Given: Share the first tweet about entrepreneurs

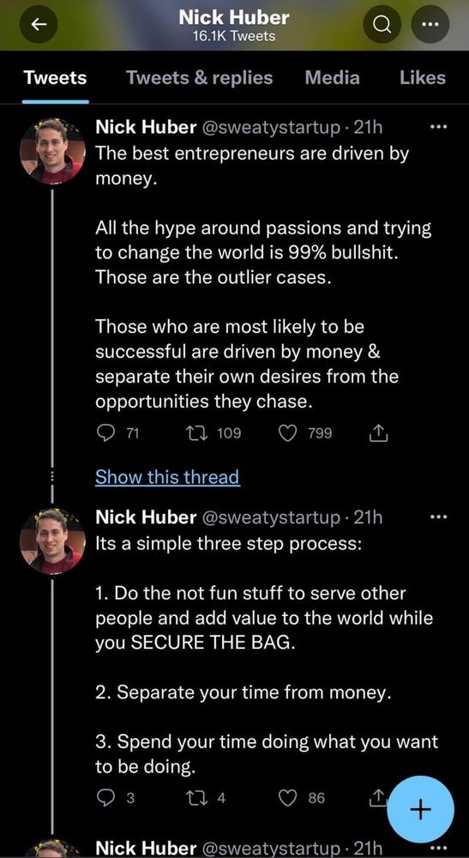Looking at the screenshot, I should click(378, 433).
